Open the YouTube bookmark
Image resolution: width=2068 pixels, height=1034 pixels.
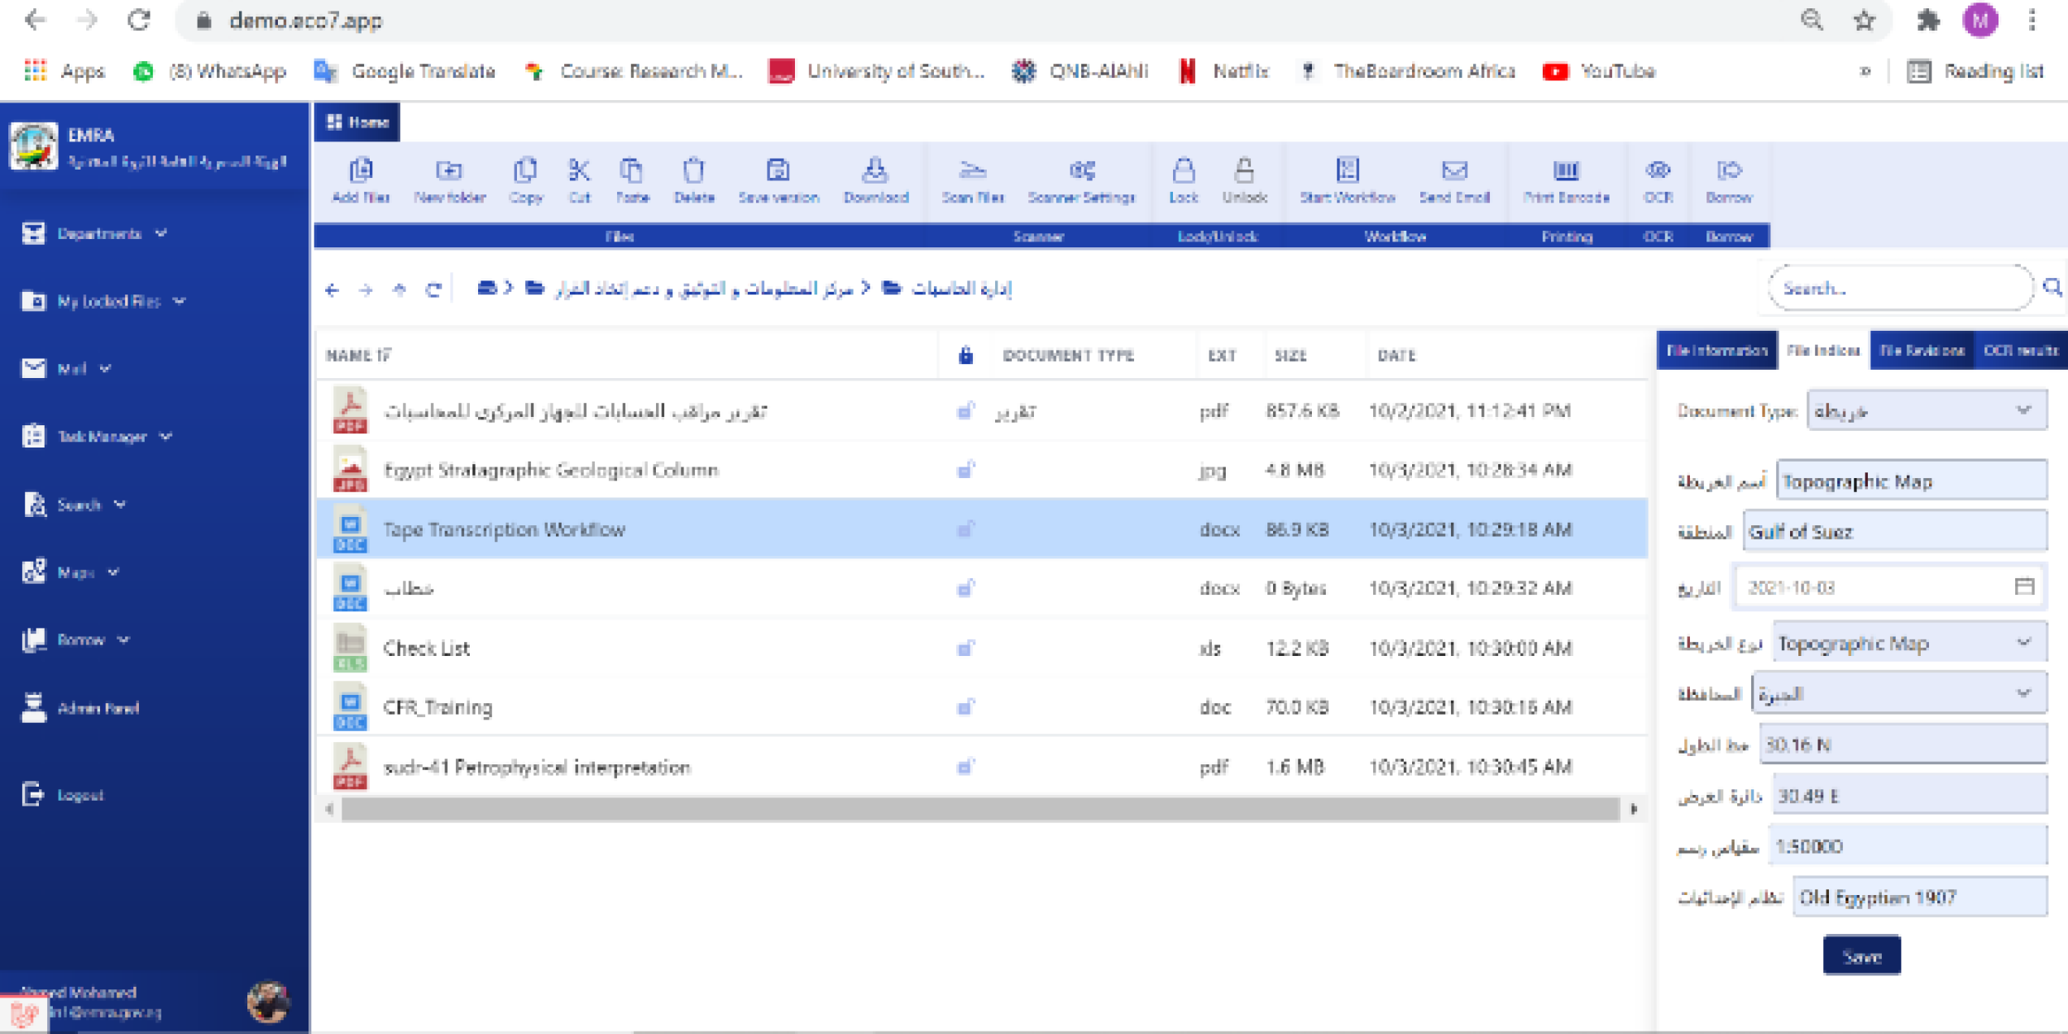point(1599,71)
